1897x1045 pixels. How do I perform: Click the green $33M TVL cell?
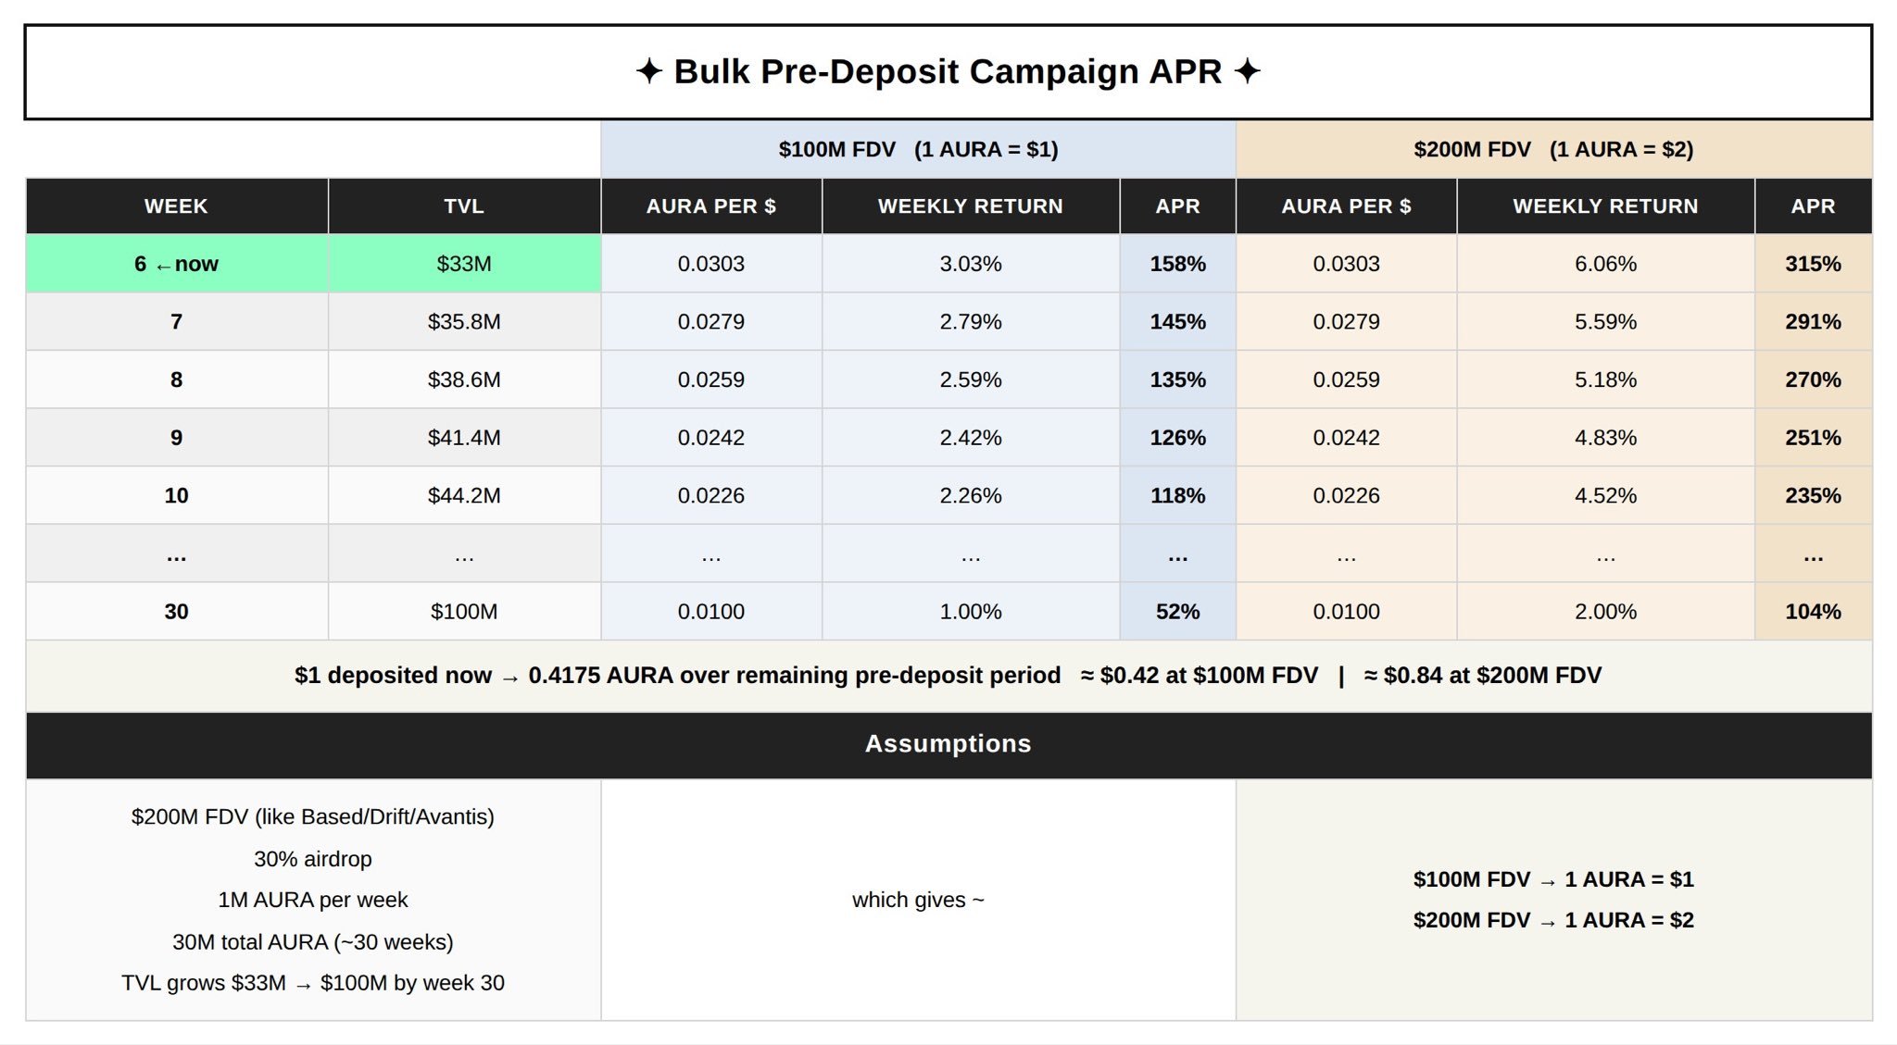464,264
